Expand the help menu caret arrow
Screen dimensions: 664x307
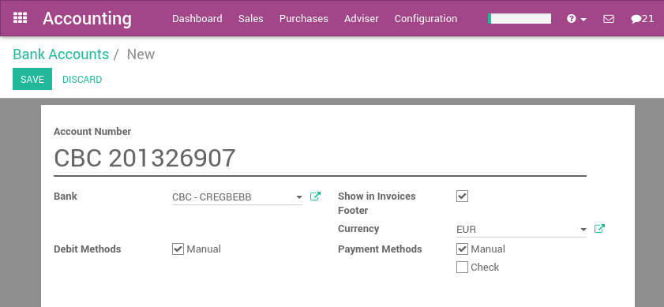pyautogui.click(x=583, y=20)
